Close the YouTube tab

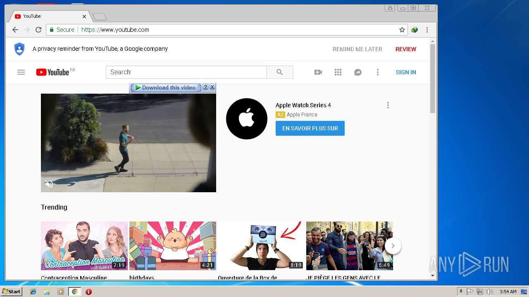point(84,16)
